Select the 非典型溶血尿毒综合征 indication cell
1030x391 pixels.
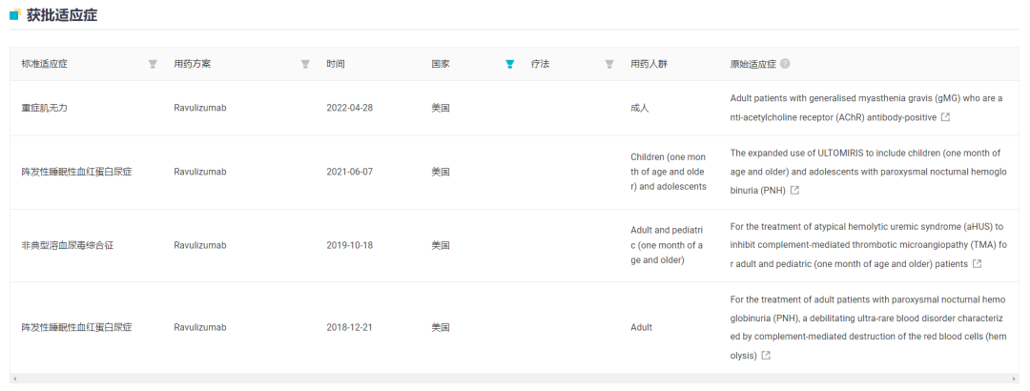pyautogui.click(x=68, y=245)
